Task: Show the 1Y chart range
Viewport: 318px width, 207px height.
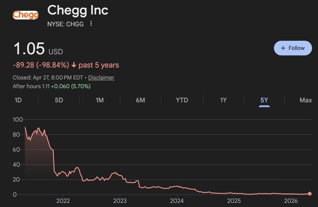Action: [x=223, y=100]
